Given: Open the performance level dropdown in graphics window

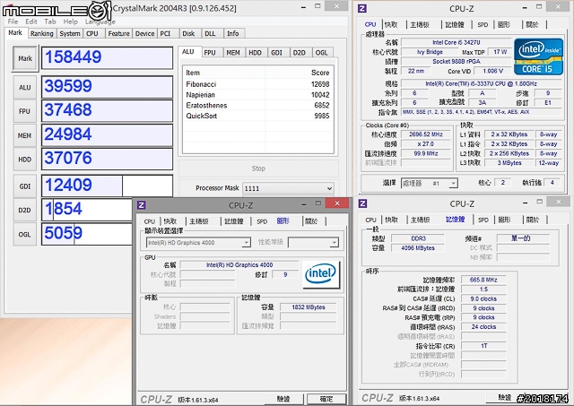Looking at the screenshot, I should click(x=313, y=243).
